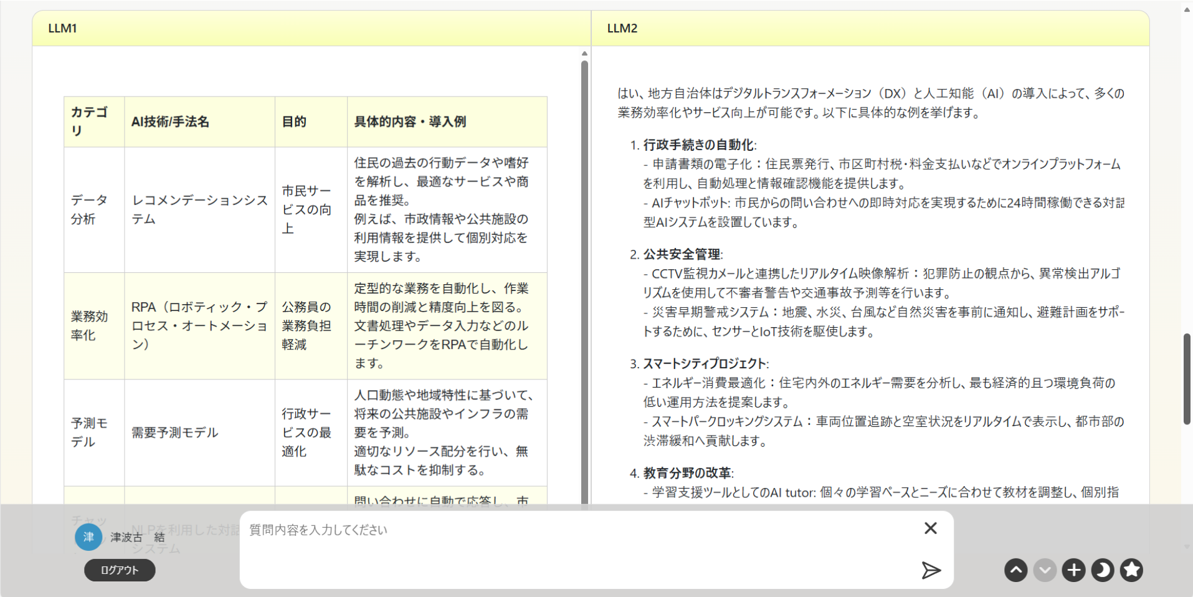Image resolution: width=1193 pixels, height=597 pixels.
Task: Click the RPA cell in the table
Action: tap(199, 325)
